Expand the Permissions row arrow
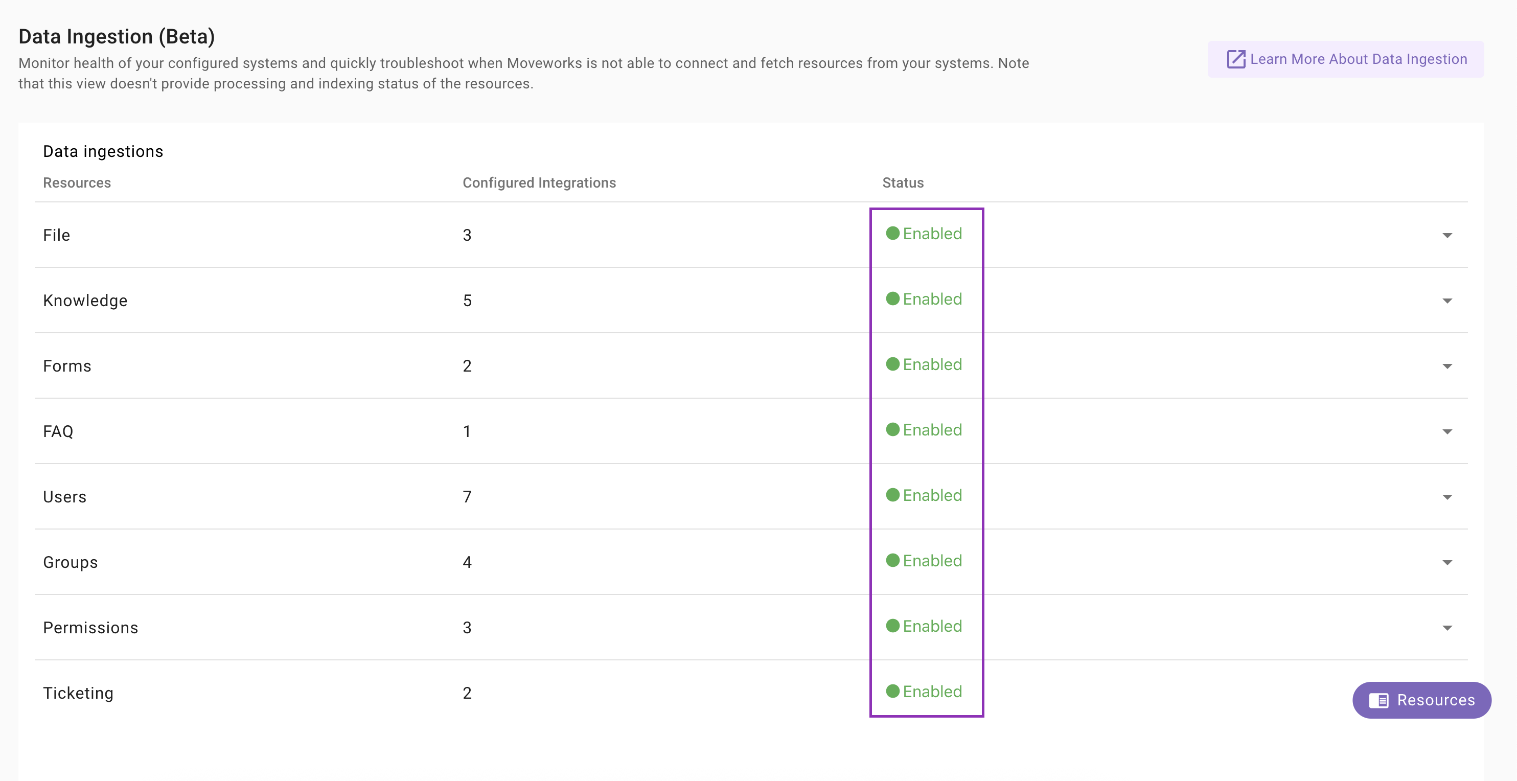1517x781 pixels. point(1447,628)
